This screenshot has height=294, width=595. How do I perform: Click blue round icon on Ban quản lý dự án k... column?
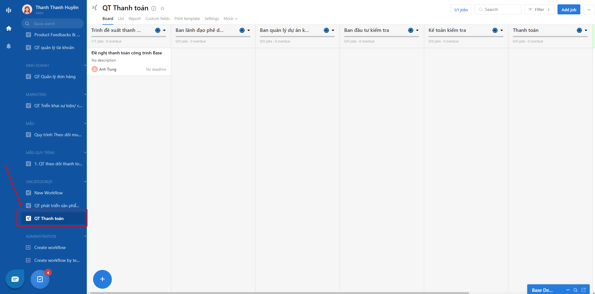326,30
